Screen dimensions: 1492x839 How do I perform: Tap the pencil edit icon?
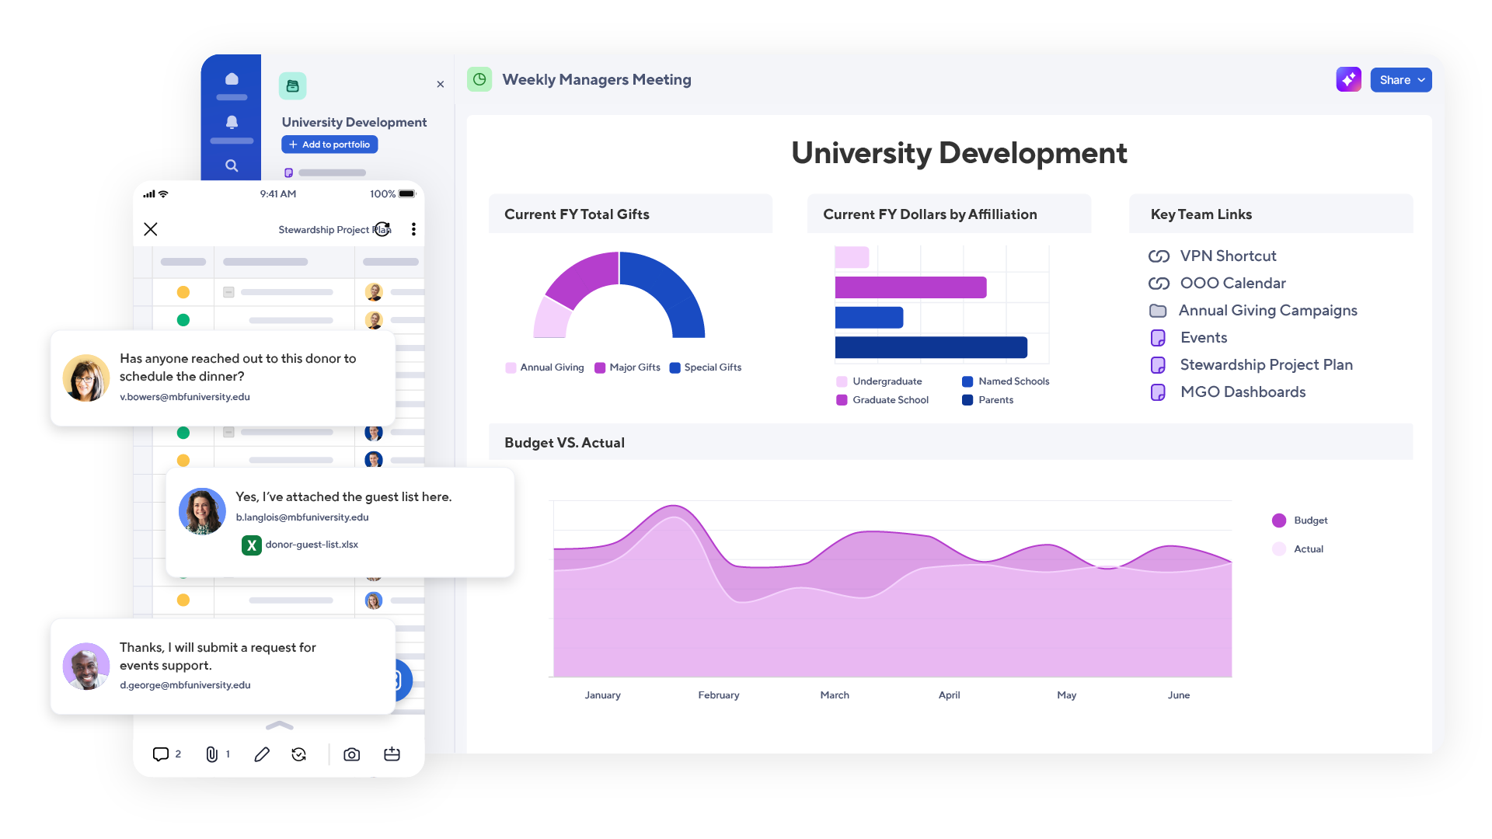pos(262,754)
